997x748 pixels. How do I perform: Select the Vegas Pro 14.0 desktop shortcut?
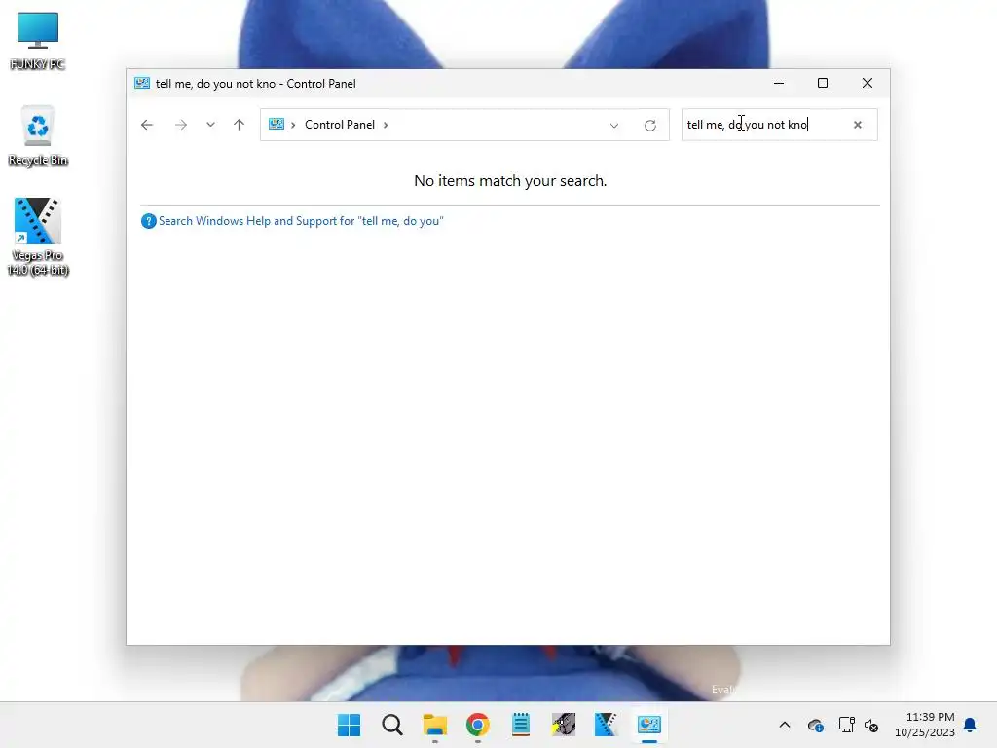(38, 237)
